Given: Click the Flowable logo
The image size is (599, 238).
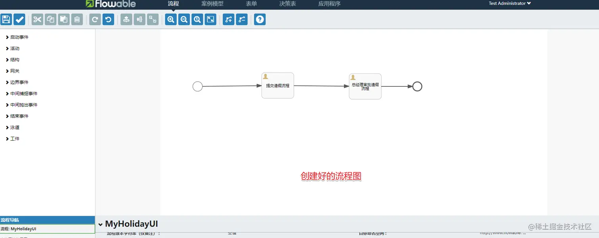Looking at the screenshot, I should pos(111,4).
